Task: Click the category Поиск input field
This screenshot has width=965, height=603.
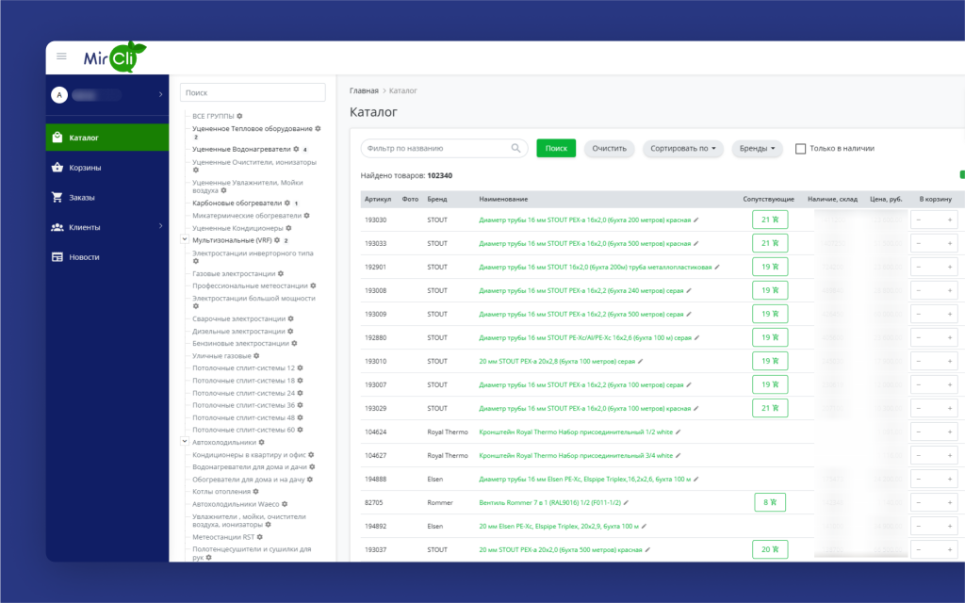Action: pos(253,92)
